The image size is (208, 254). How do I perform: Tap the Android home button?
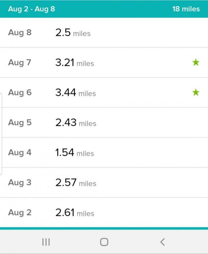coord(104,242)
